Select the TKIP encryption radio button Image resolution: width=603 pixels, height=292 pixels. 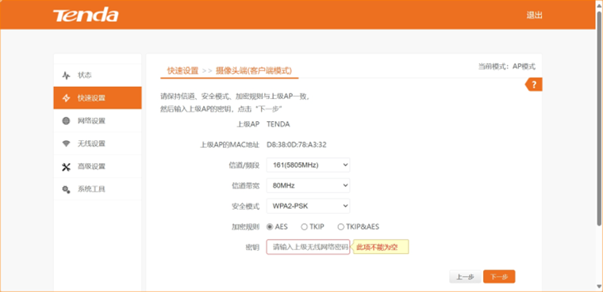point(304,227)
